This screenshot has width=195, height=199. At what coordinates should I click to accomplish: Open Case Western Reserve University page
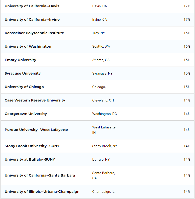point(35,100)
